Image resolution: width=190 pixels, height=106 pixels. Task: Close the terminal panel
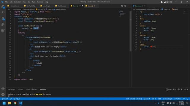(x=188, y=90)
